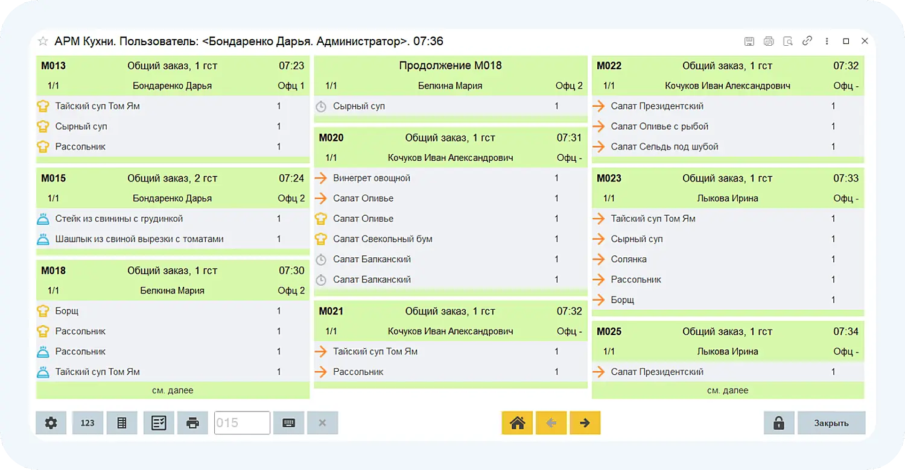The width and height of the screenshot is (905, 470).
Task: Click the order number input field
Action: click(242, 423)
